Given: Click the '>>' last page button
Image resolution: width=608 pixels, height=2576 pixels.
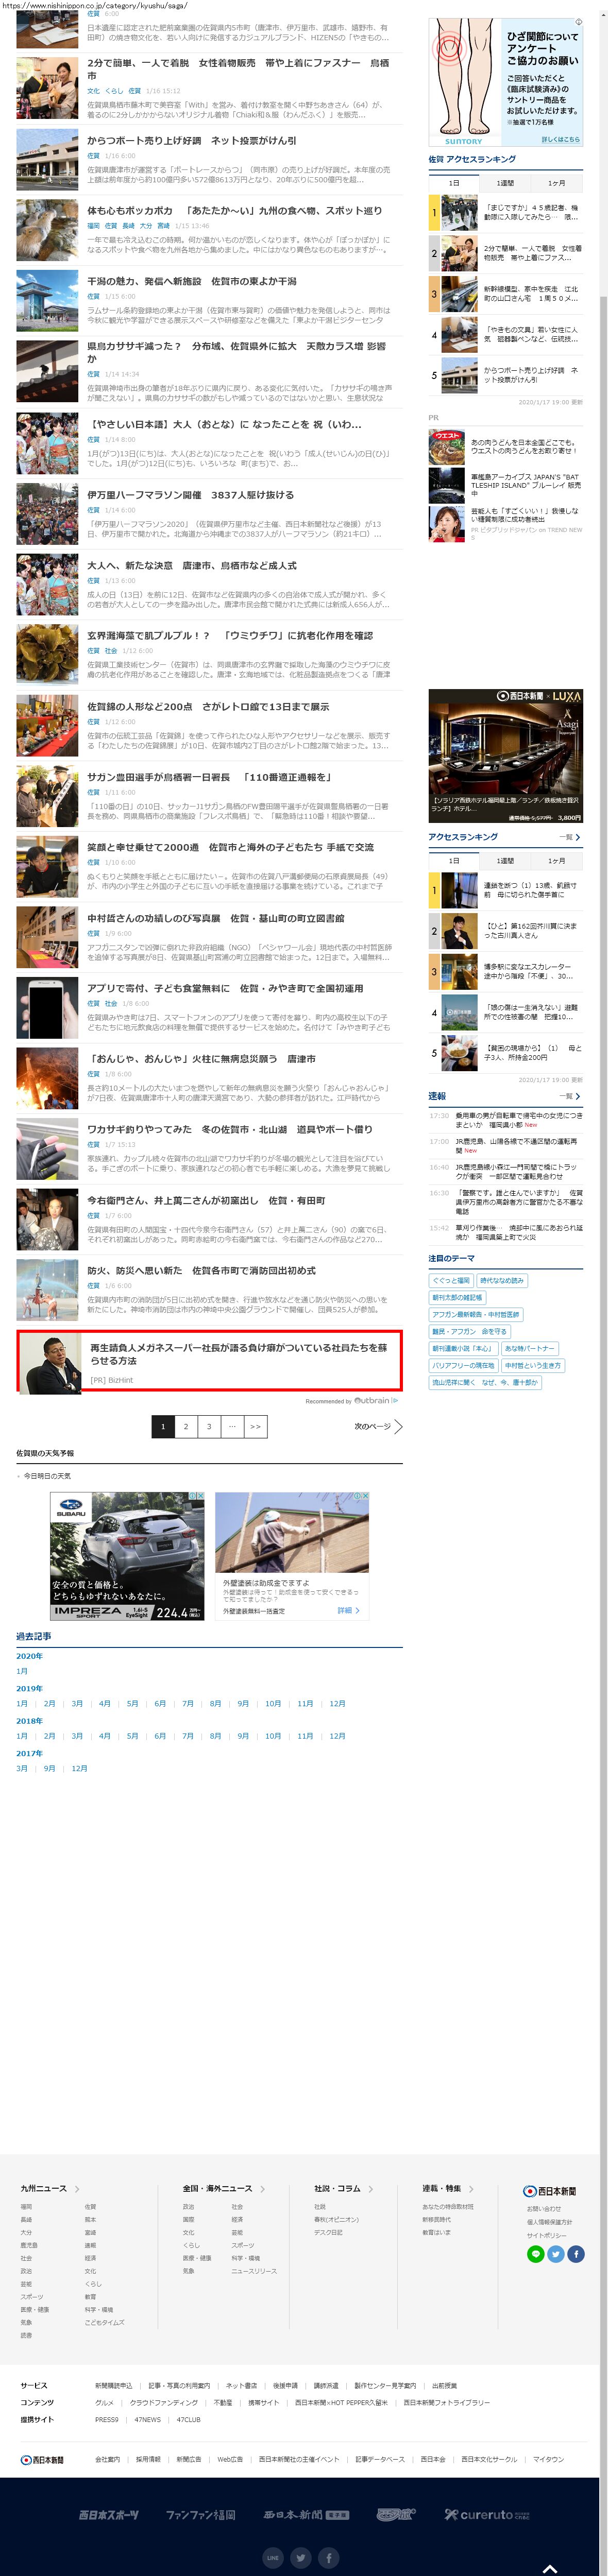Looking at the screenshot, I should tap(255, 1426).
